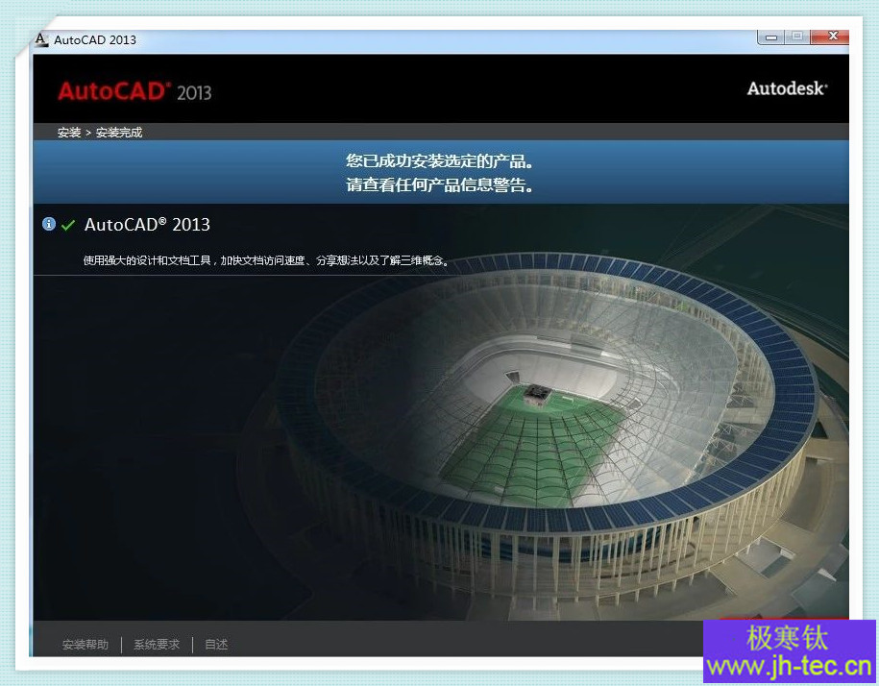The height and width of the screenshot is (686, 879).
Task: Open the 系统要求 link
Action: [x=157, y=645]
